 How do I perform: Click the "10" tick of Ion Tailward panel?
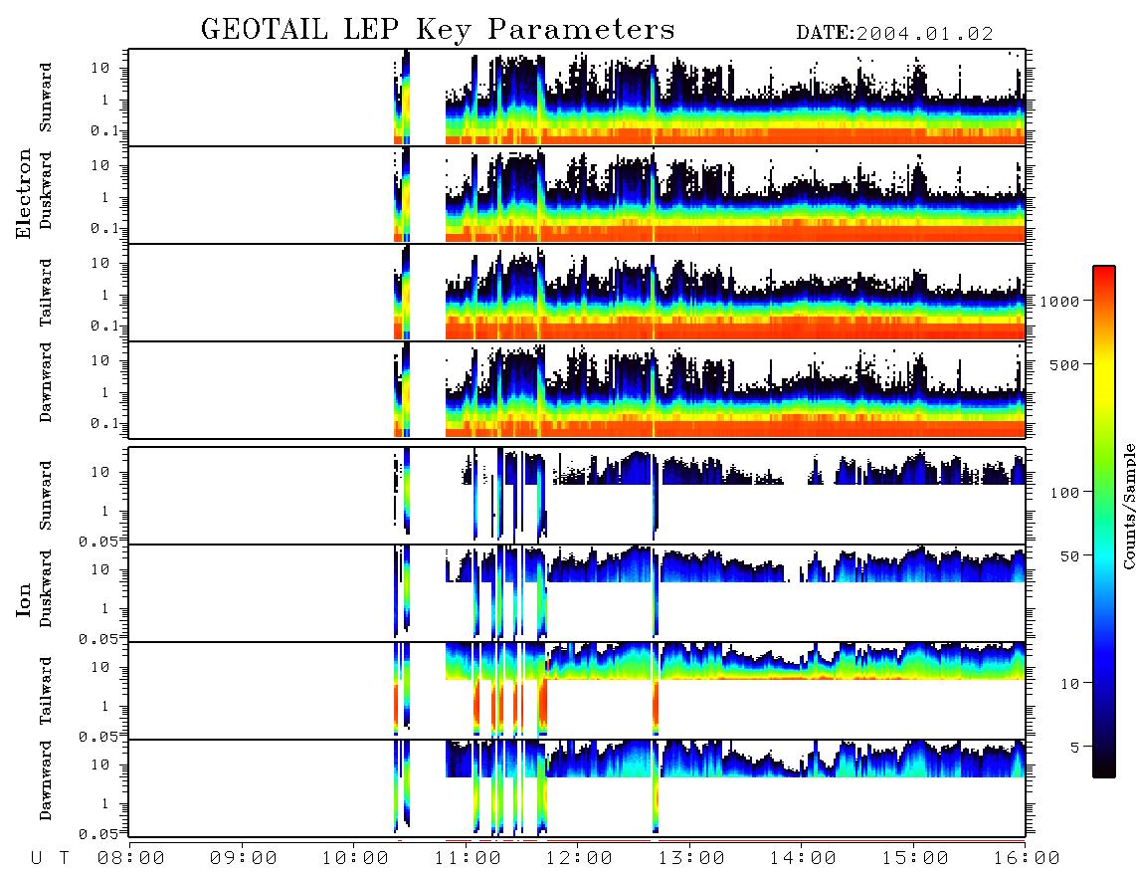coord(100,667)
